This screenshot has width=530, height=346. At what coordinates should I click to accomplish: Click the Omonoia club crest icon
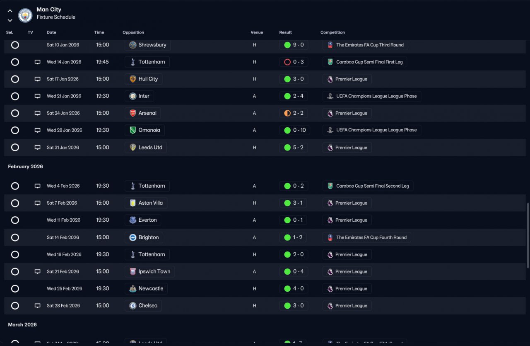133,130
